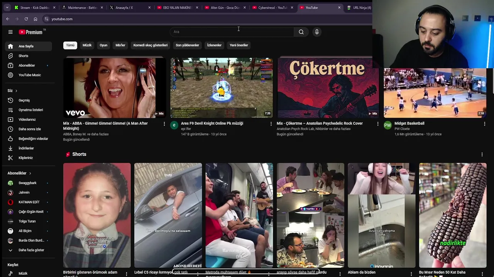Screen dimensions: 494x277
Task: Click PW Cloete channel avatar
Action: (x=387, y=125)
